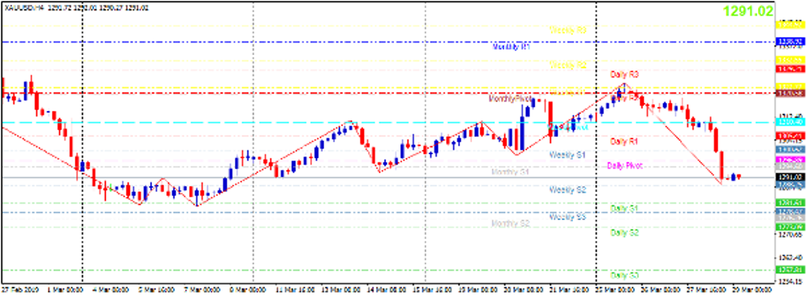Click the black current-price tag on price axis
The image size is (807, 298).
click(791, 177)
